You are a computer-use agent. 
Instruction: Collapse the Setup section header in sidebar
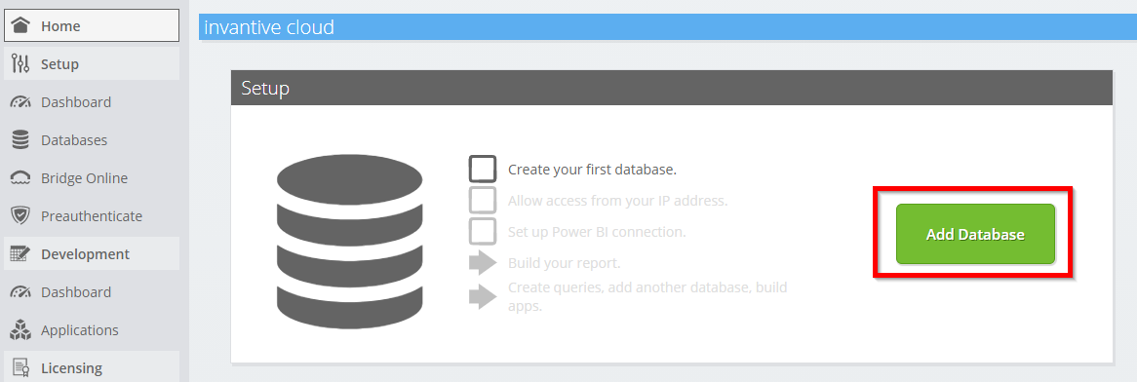click(92, 63)
